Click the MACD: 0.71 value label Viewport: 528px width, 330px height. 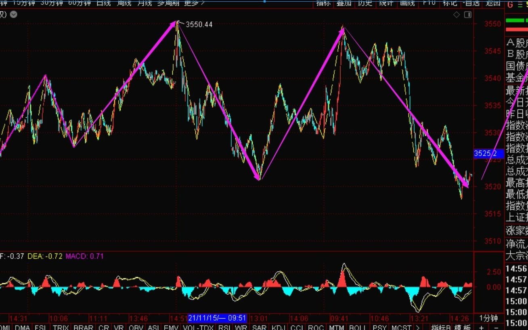point(85,256)
